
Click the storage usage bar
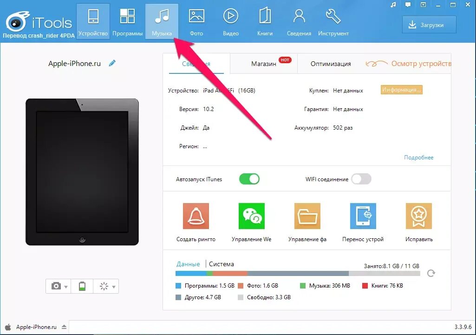pyautogui.click(x=298, y=273)
